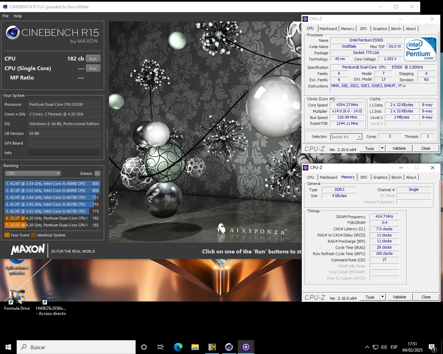Click the Your Score orange swatch
This screenshot has height=354, width=443.
tap(7, 235)
